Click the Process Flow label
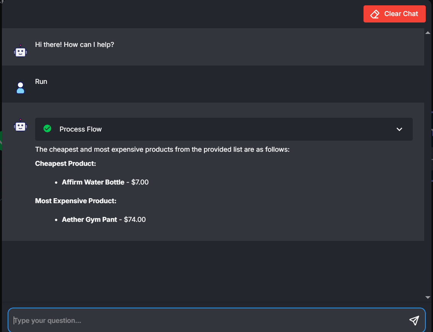 click(x=81, y=129)
